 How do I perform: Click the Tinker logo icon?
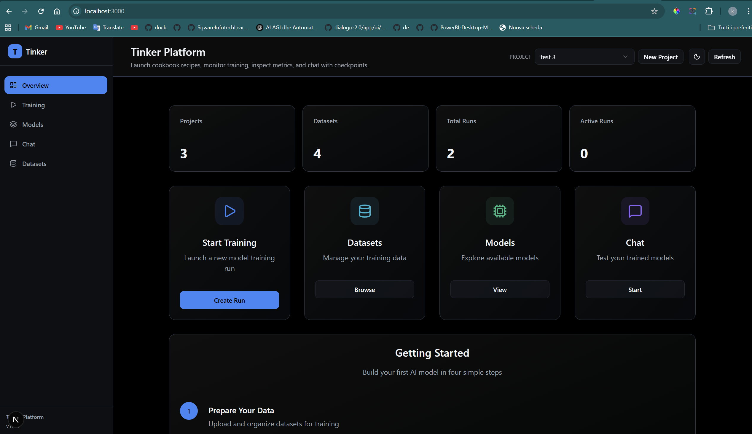15,51
